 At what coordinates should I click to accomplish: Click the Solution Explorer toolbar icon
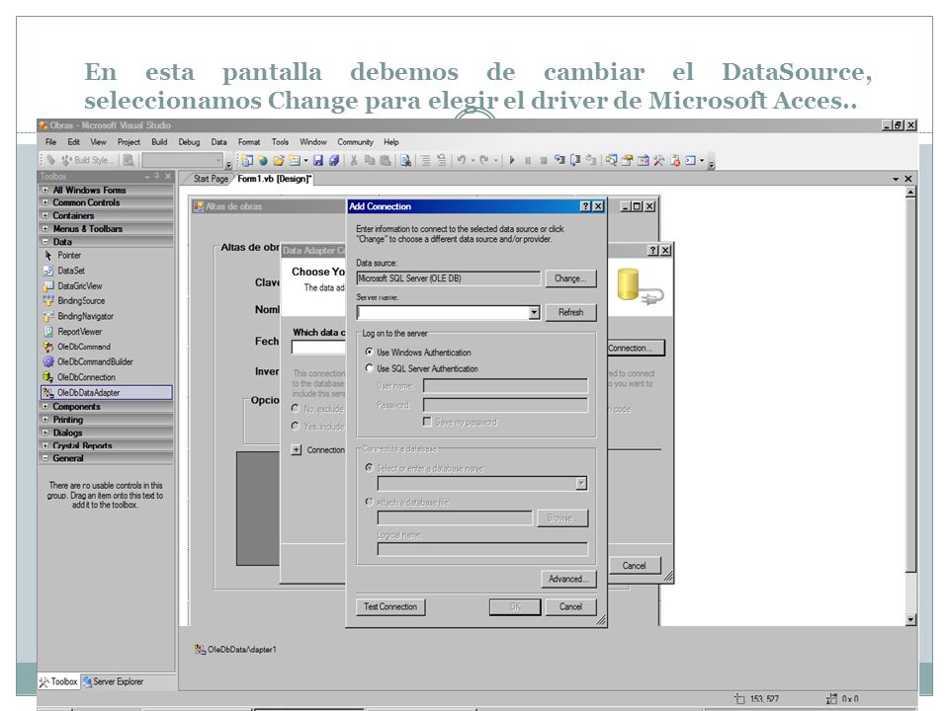[x=611, y=160]
